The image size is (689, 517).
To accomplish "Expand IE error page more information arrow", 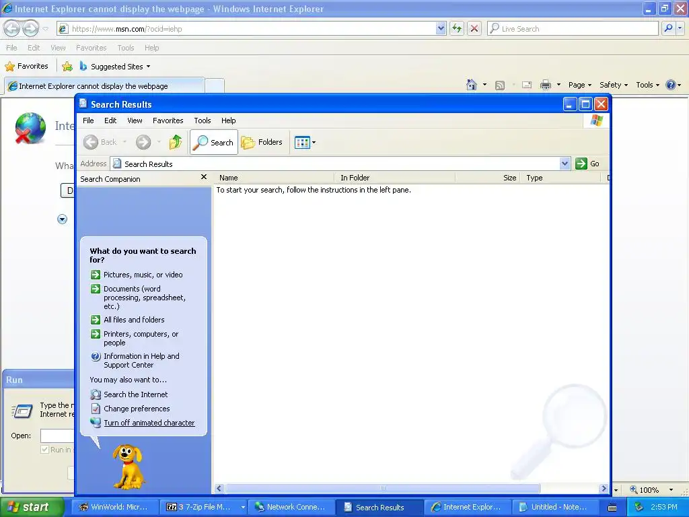I will pos(62,219).
